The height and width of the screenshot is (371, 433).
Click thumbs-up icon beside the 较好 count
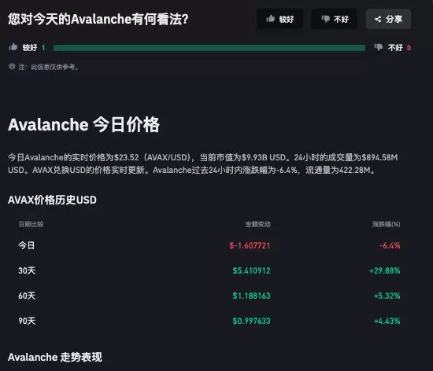click(13, 47)
